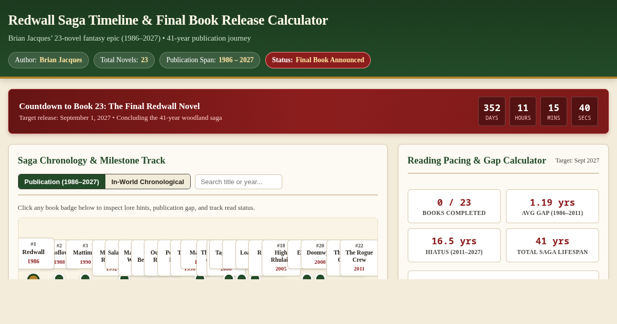
Task: Click the 40 SECS countdown box
Action: 585,111
